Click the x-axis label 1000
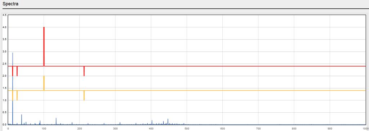Screen dimensions: 369x131 (365, 128)
